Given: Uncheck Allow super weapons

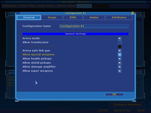Looking at the screenshot, I should click(120, 71).
